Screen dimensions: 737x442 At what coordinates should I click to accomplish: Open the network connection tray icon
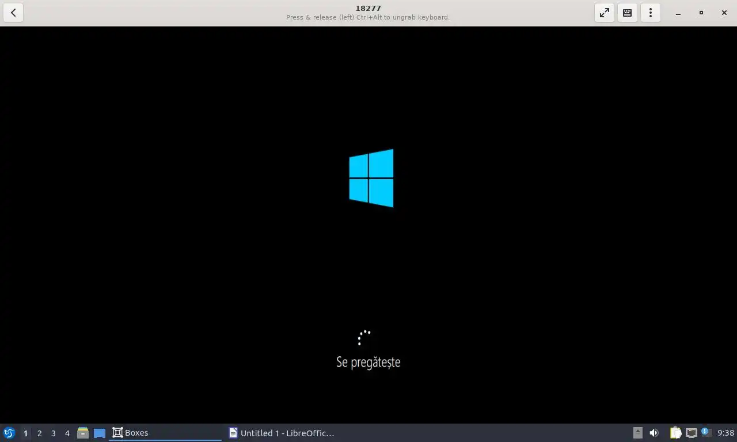point(692,433)
